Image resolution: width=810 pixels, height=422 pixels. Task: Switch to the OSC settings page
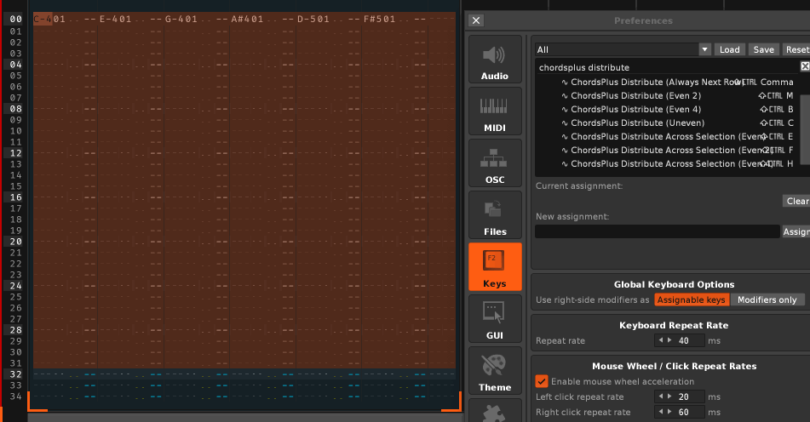(495, 165)
